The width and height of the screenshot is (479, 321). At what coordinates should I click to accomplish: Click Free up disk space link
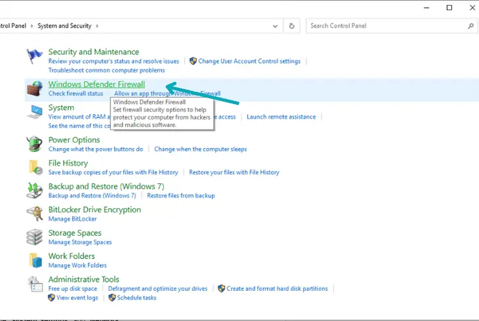[73, 288]
